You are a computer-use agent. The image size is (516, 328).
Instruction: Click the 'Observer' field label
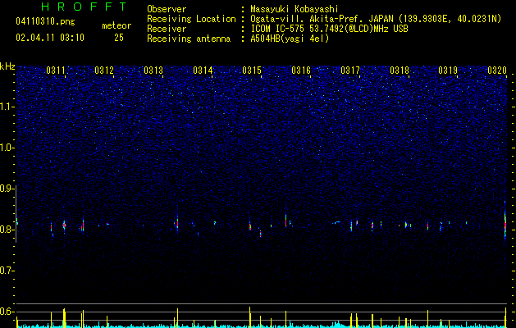point(167,9)
